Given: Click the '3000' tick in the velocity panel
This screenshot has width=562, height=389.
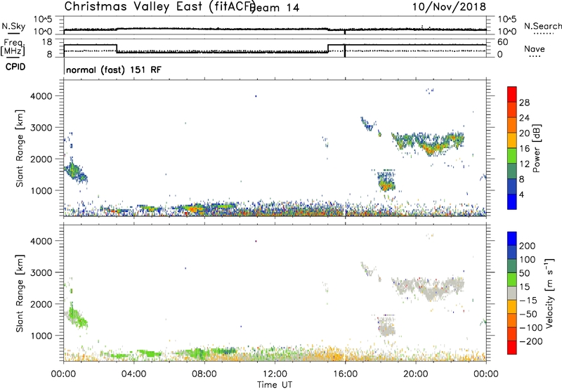Looking at the screenshot, I should [x=41, y=272].
